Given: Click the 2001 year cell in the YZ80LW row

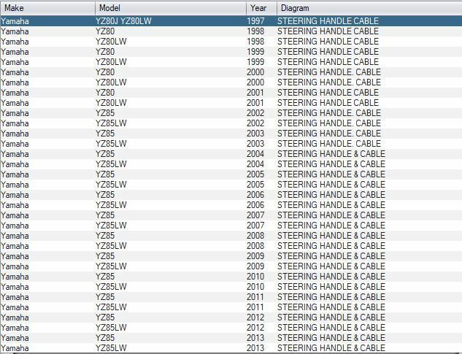Looking at the screenshot, I should click(x=255, y=103).
